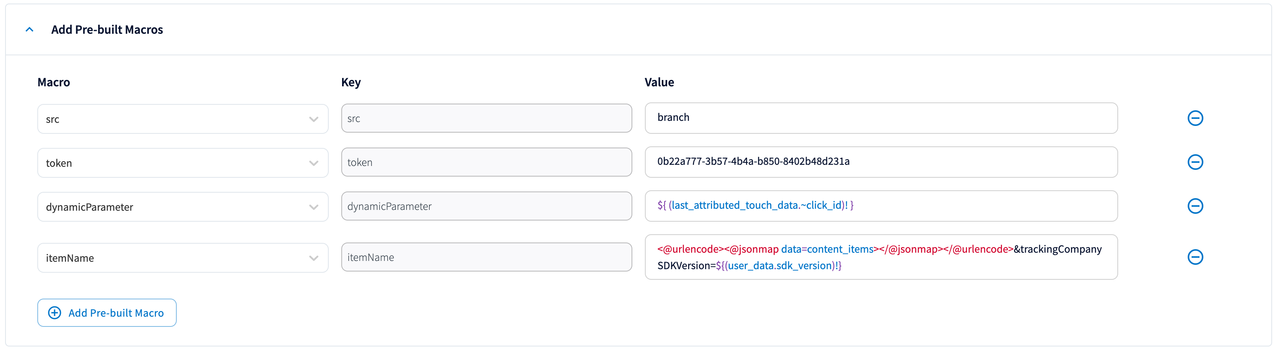Viewport: 1278px width, 350px height.
Task: Click the urlencode jsonmap value field
Action: pyautogui.click(x=881, y=257)
